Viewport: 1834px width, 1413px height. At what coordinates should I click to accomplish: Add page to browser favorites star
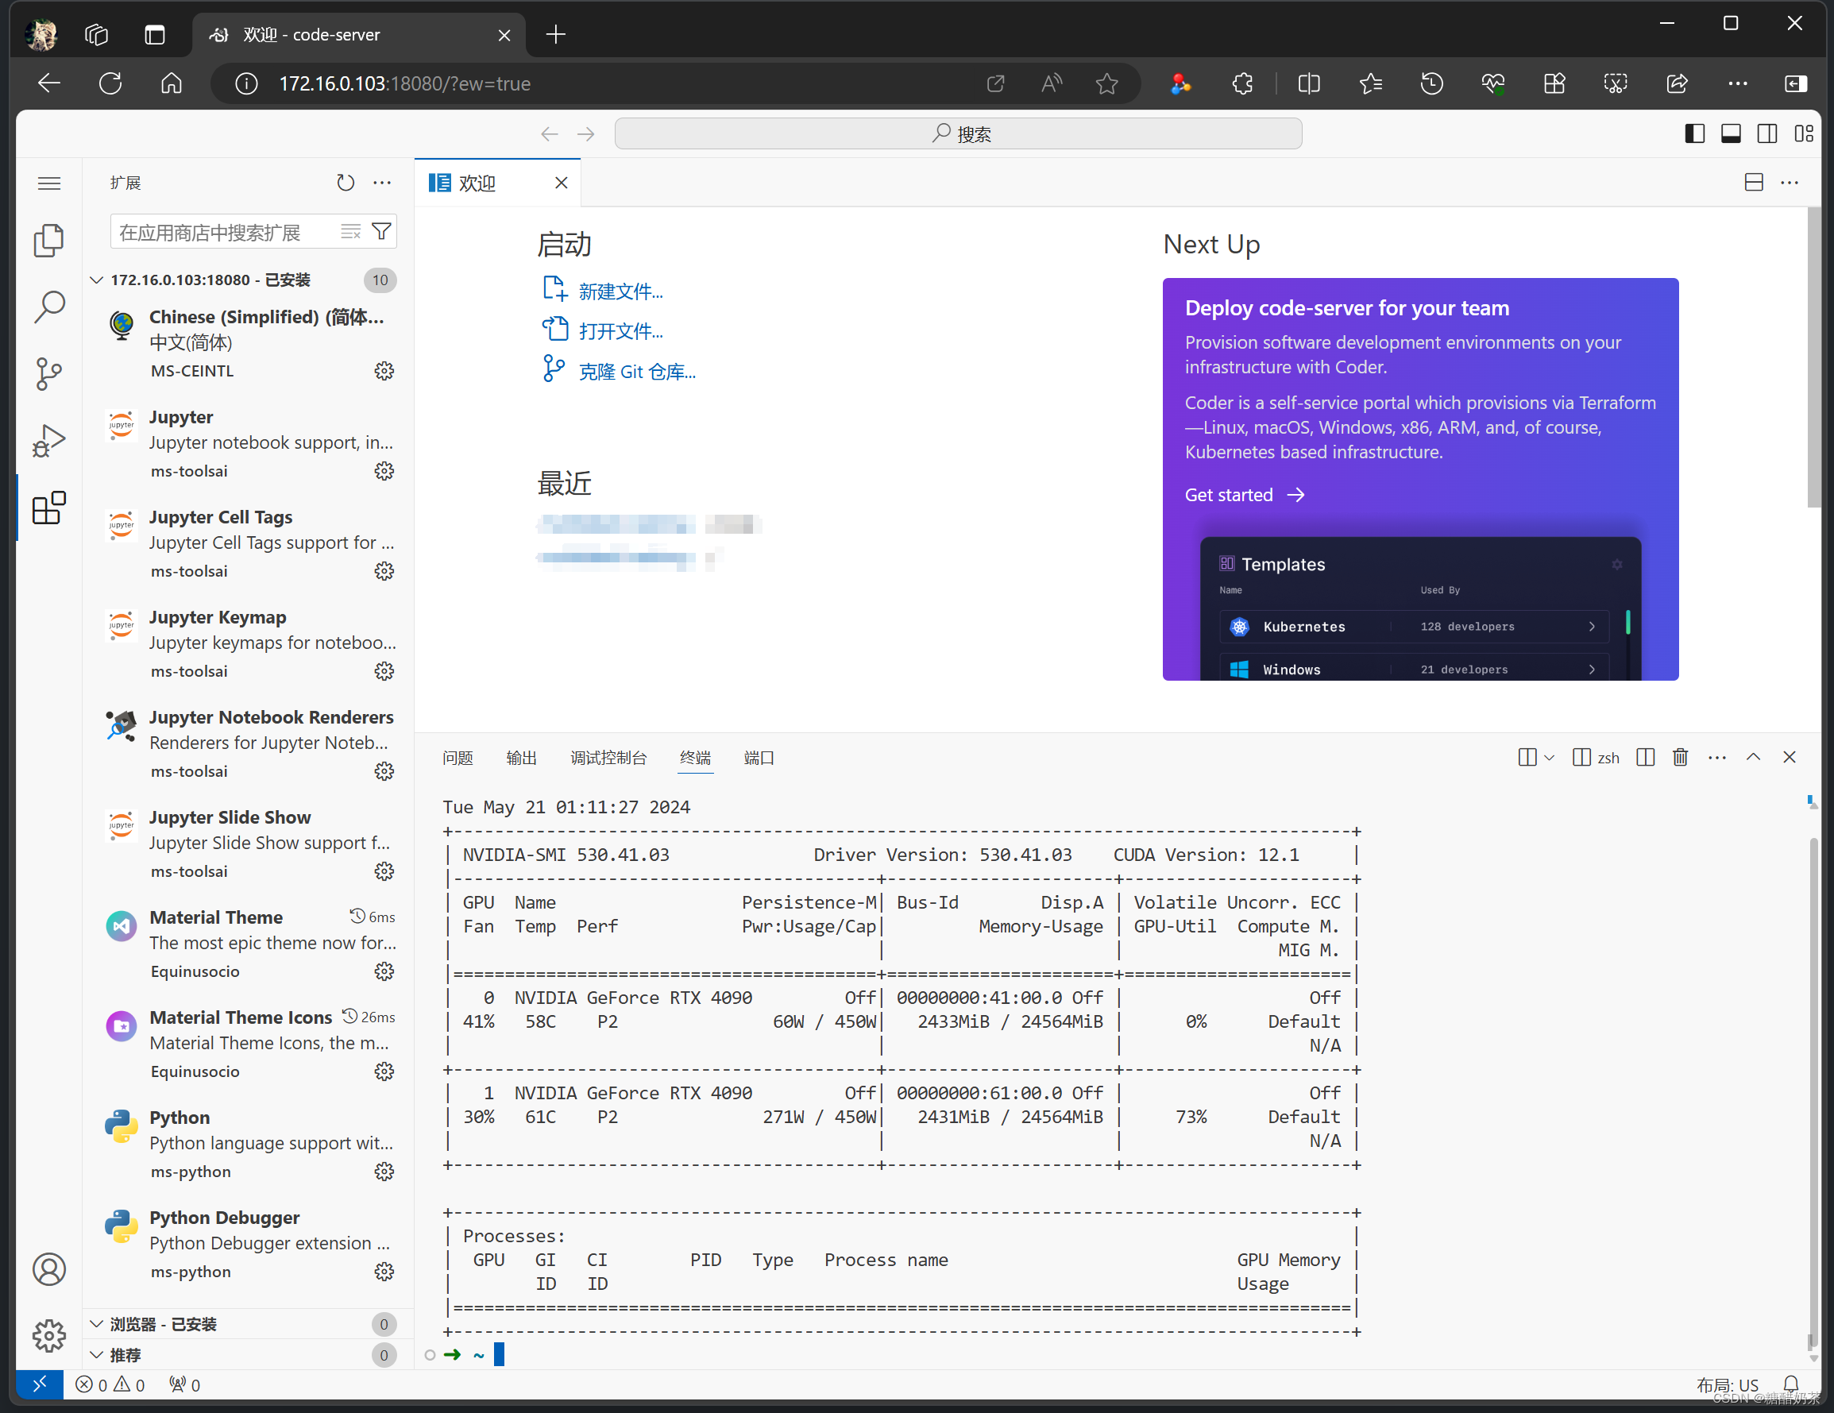[1106, 83]
